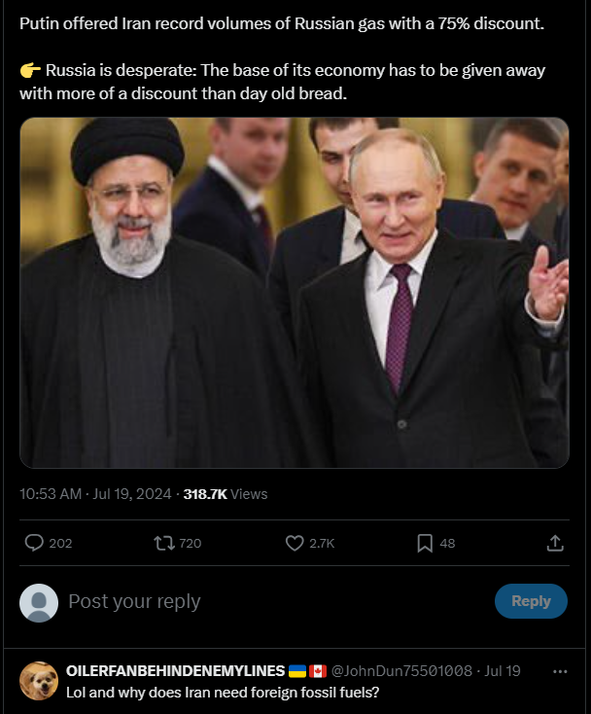Image resolution: width=591 pixels, height=714 pixels.
Task: Click the @JohnDun75501008 handle
Action: point(402,671)
